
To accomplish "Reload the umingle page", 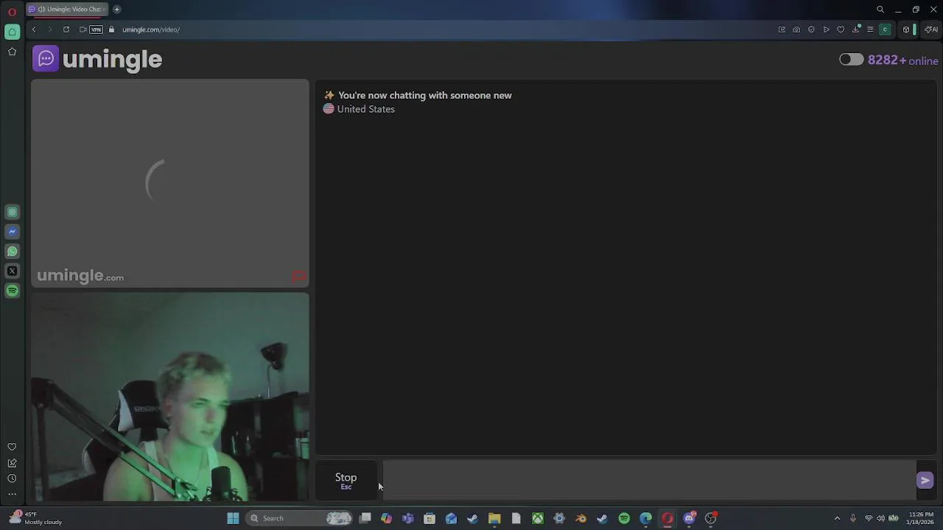I will pos(66,29).
